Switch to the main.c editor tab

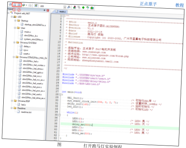click(x=61, y=12)
